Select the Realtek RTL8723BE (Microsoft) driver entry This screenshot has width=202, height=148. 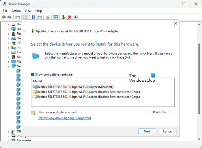(76, 87)
